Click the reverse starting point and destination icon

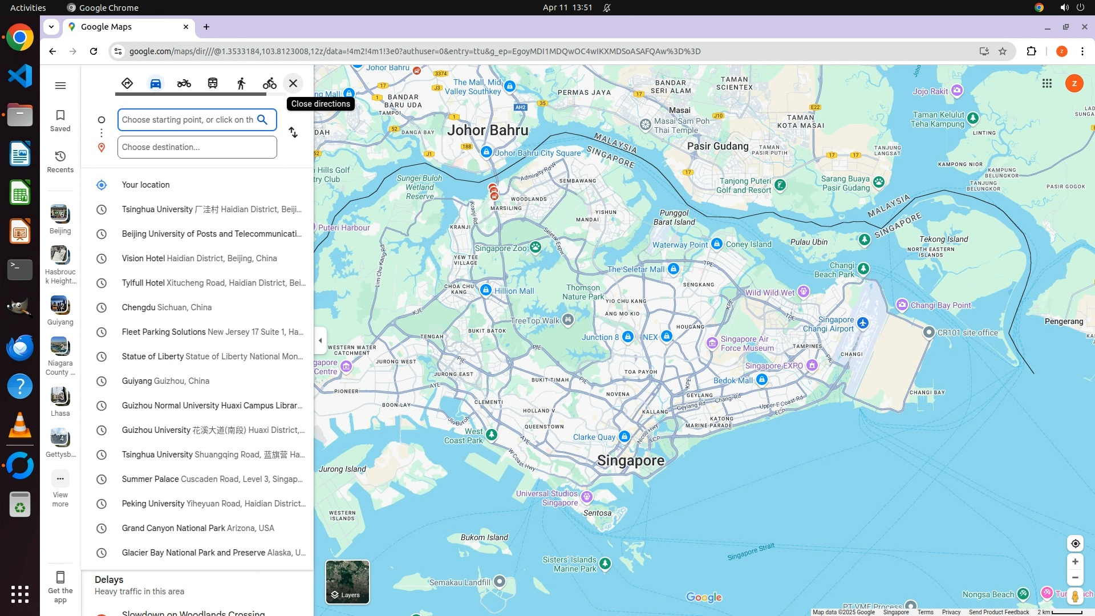point(293,132)
